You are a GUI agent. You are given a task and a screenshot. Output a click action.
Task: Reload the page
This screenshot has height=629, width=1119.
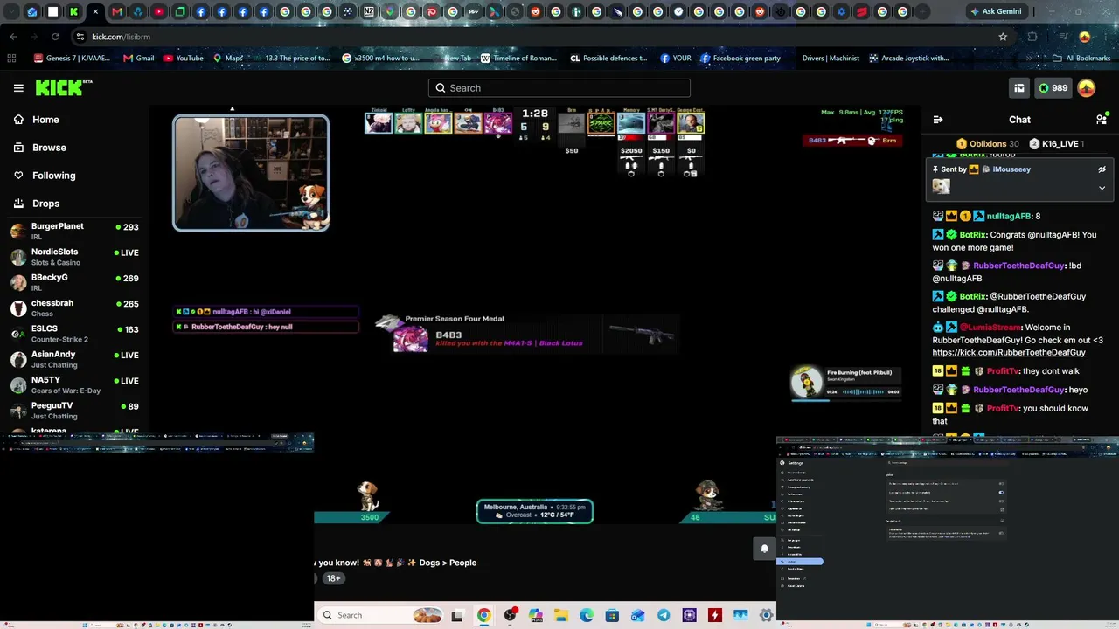55,37
